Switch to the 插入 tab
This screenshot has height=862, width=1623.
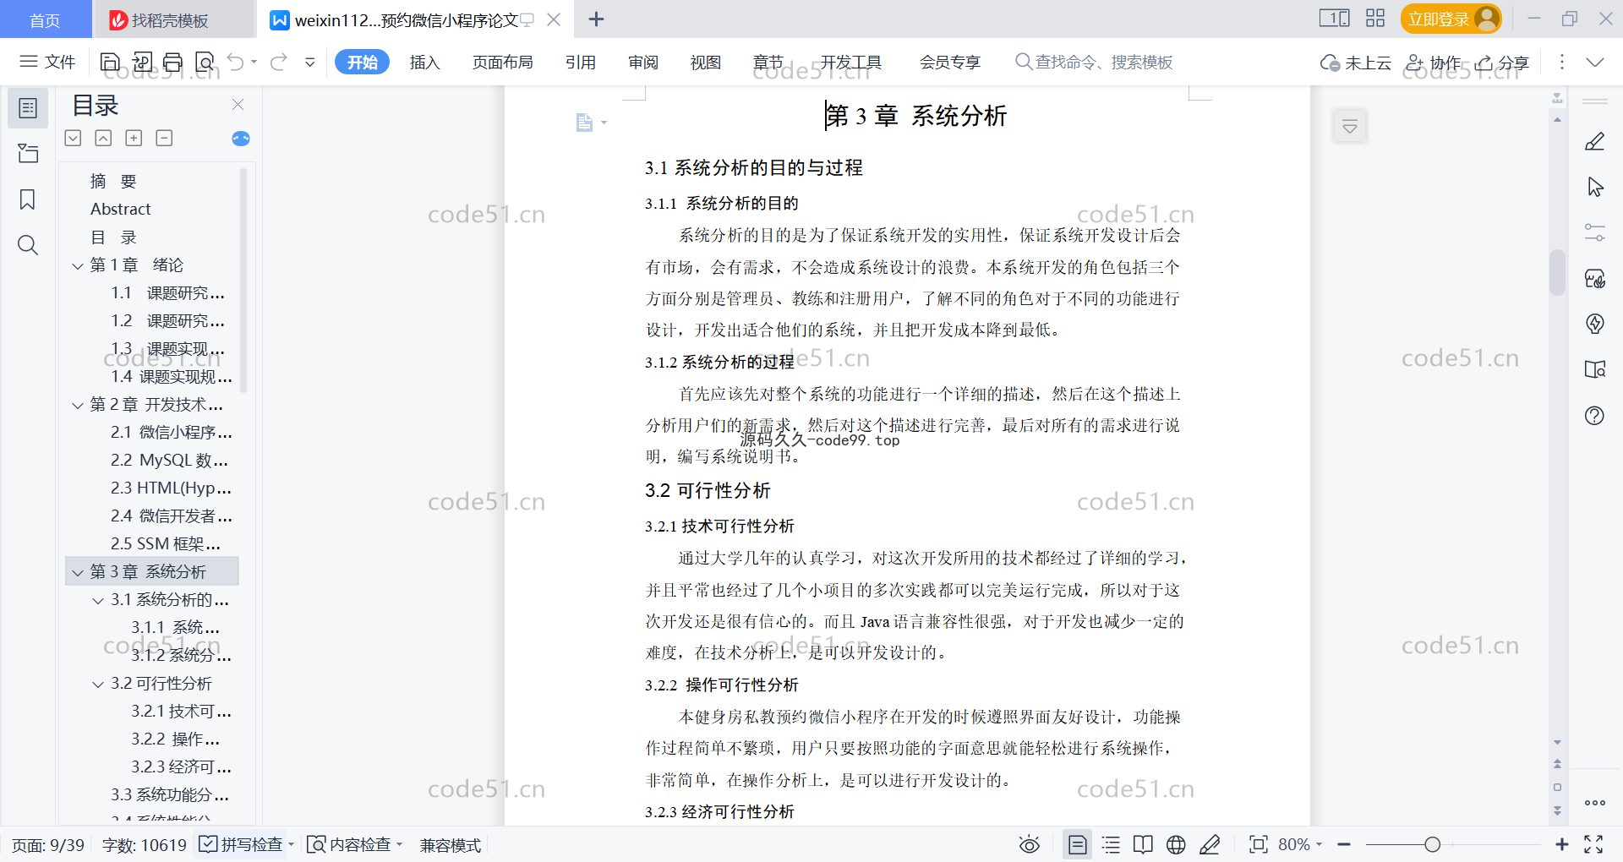pyautogui.click(x=424, y=62)
